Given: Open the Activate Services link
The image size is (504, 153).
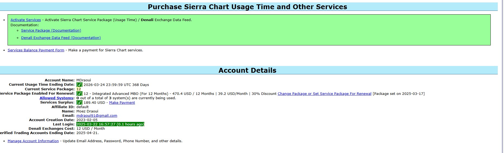Looking at the screenshot, I should (x=26, y=20).
